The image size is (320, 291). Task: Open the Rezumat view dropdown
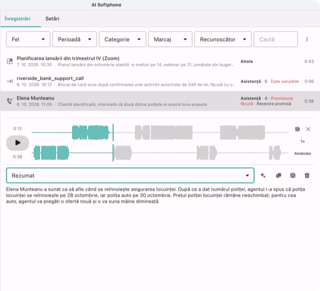tap(130, 175)
